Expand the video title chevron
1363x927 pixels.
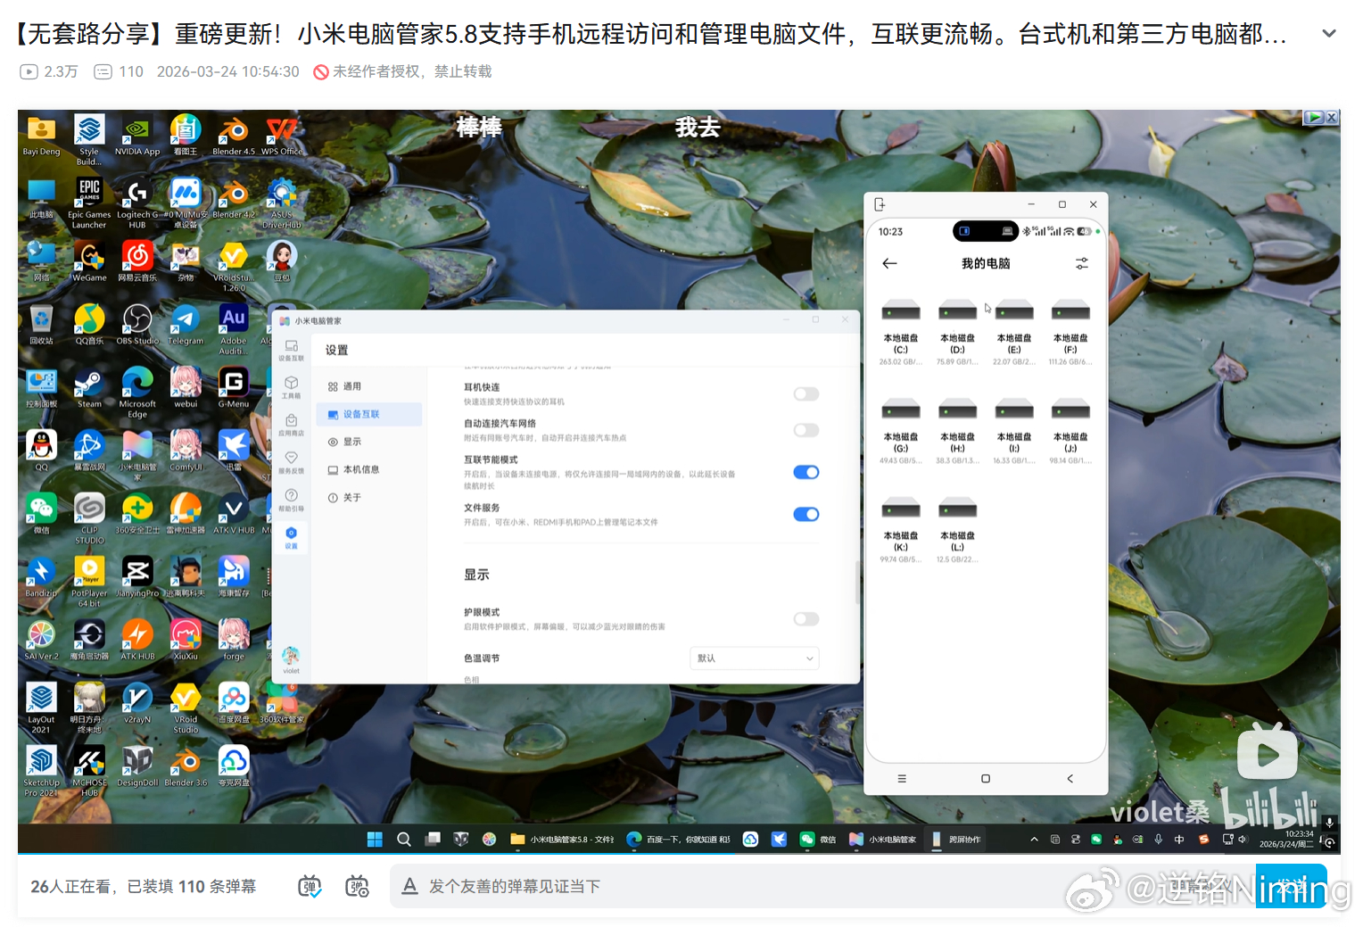click(x=1328, y=34)
